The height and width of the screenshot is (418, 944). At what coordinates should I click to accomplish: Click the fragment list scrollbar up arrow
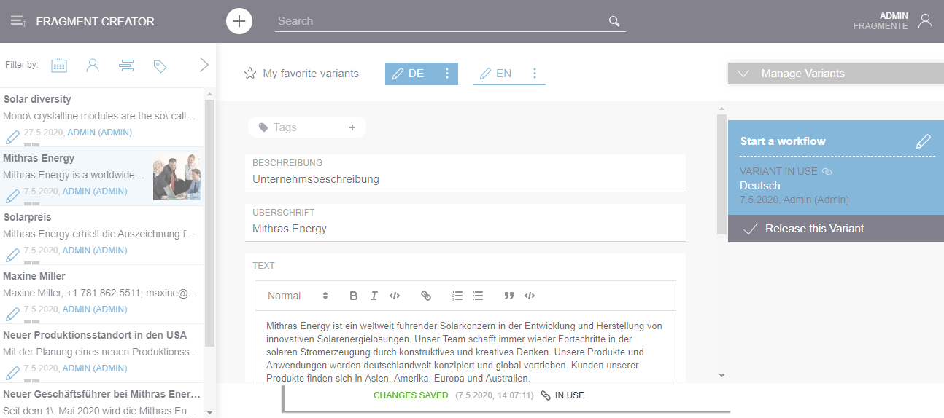click(x=210, y=94)
